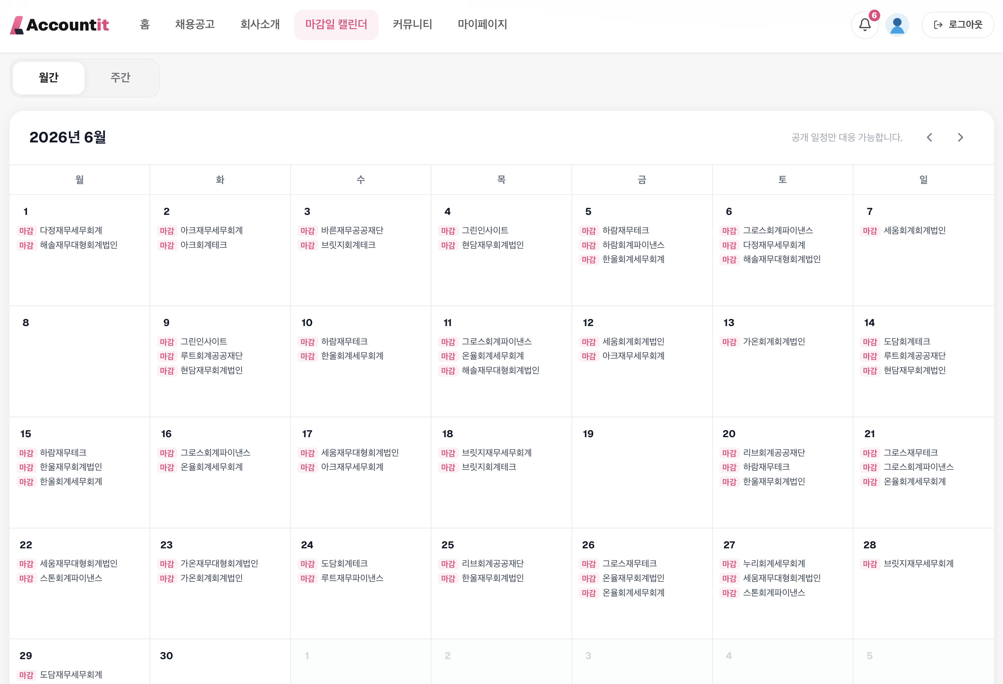Open the 회사소개 menu
Screen dimensions: 1003x684
pyautogui.click(x=260, y=25)
